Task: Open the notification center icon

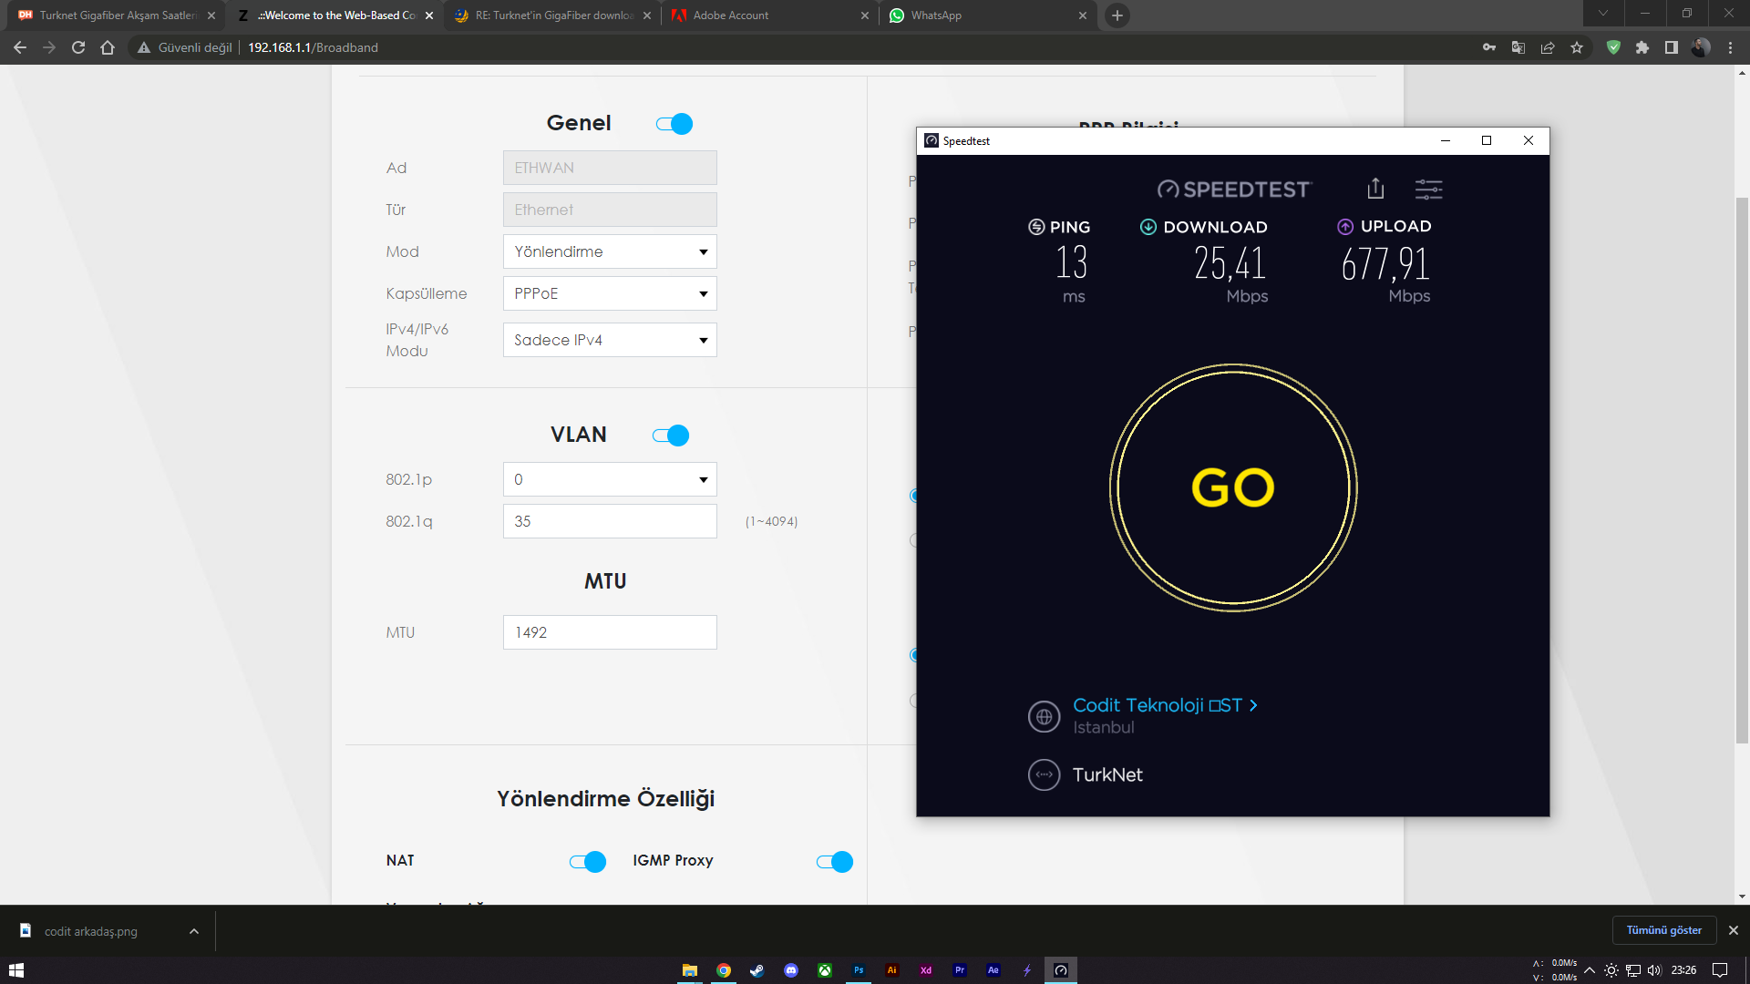Action: click(1720, 970)
